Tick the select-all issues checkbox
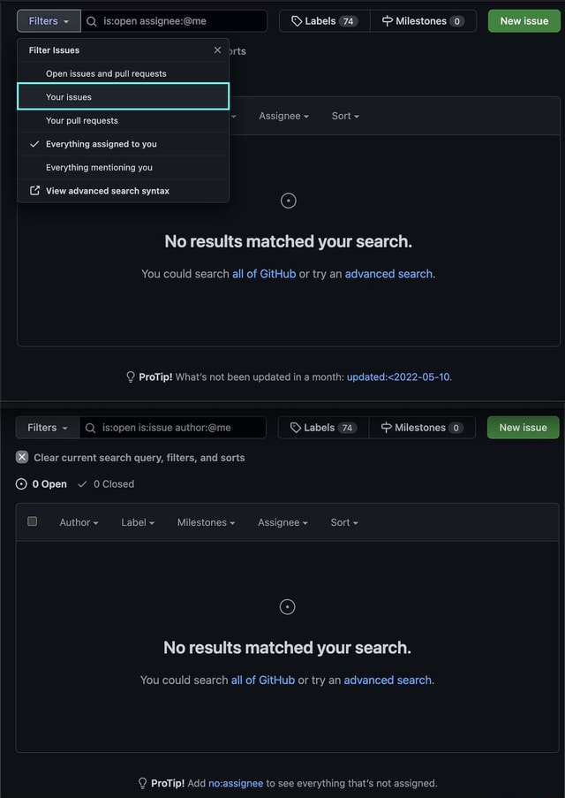565x798 pixels. (x=33, y=521)
